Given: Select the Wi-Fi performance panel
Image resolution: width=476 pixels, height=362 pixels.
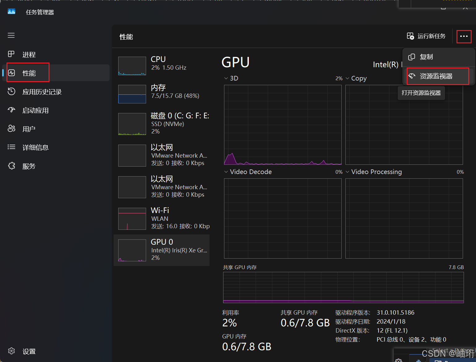Looking at the screenshot, I should point(162,218).
